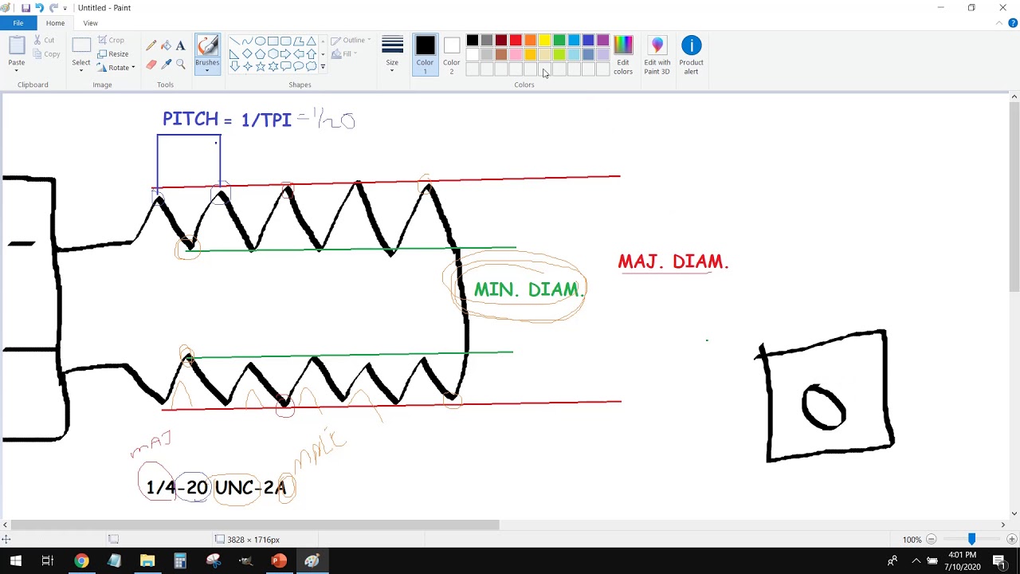Image resolution: width=1020 pixels, height=574 pixels.
Task: Click the Save icon in title bar
Action: click(25, 8)
